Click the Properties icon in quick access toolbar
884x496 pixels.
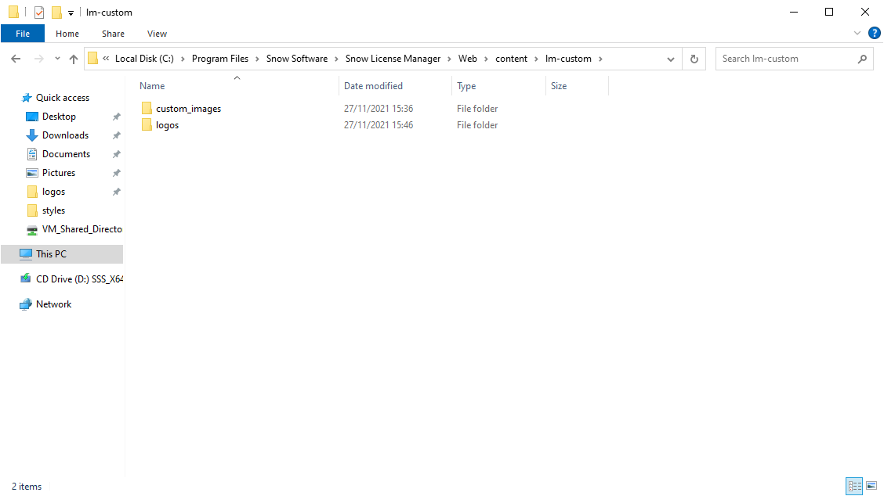tap(39, 13)
